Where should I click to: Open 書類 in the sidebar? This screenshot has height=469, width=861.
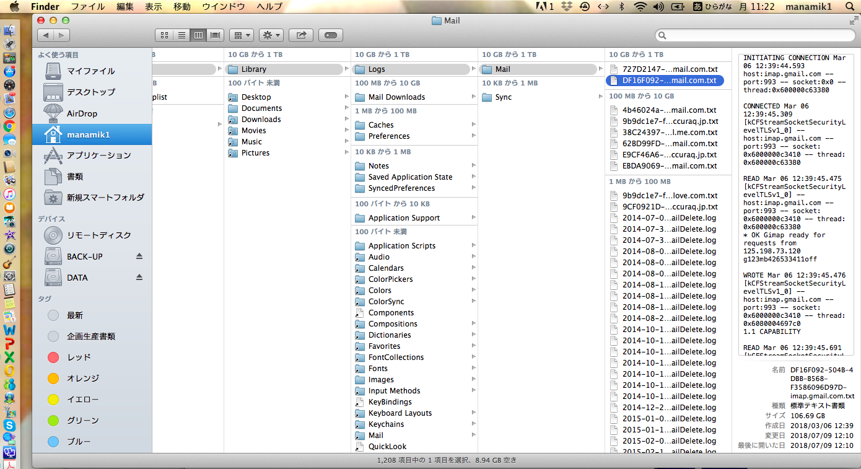coord(92,177)
